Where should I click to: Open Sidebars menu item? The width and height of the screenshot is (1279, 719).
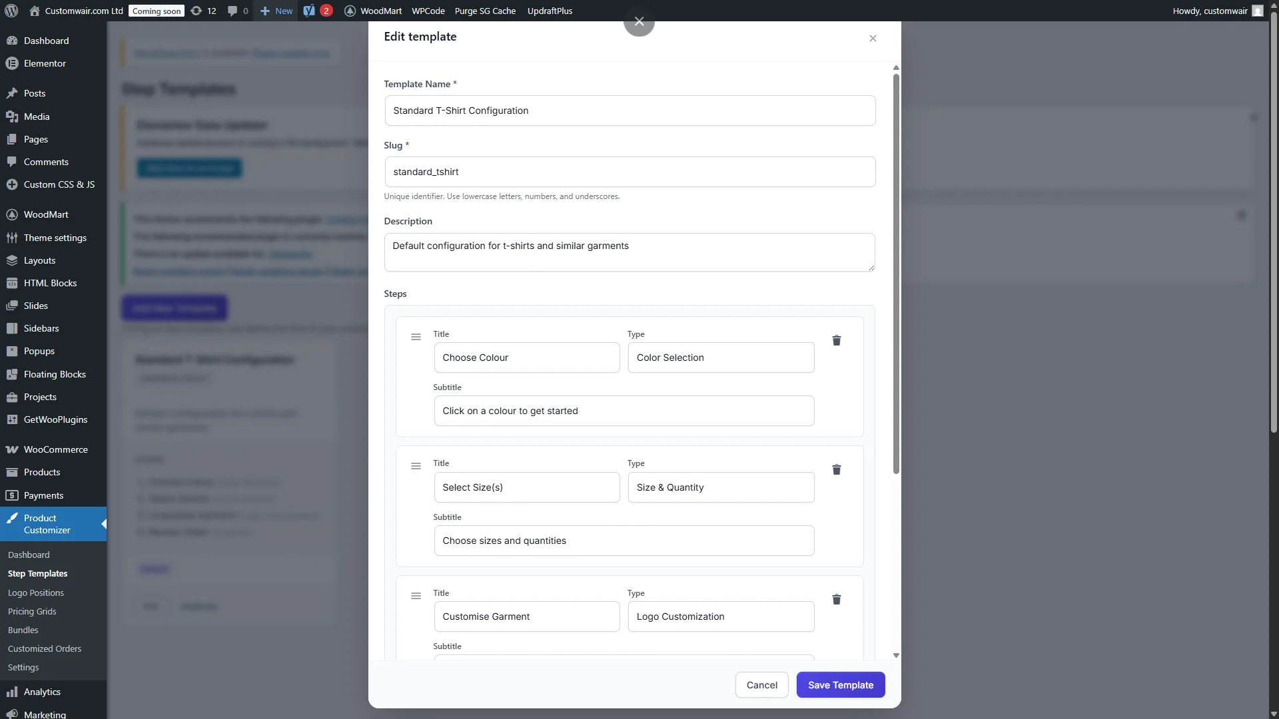53,328
